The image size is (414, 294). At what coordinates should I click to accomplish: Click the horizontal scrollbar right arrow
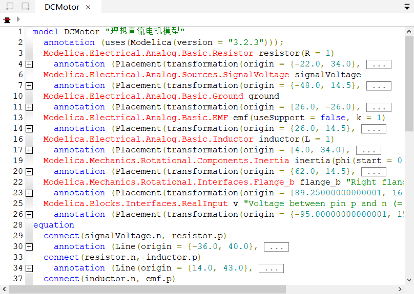pos(400,289)
